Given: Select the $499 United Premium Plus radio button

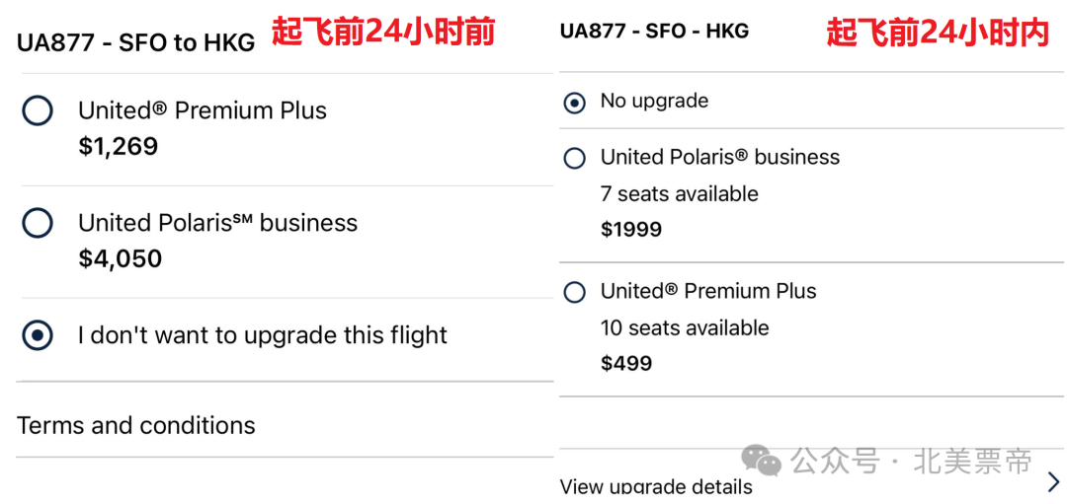Looking at the screenshot, I should (574, 292).
